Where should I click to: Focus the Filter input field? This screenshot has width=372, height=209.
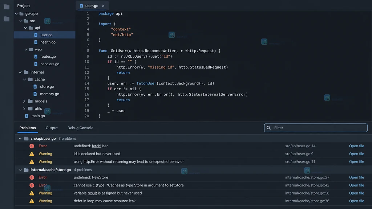(x=316, y=128)
